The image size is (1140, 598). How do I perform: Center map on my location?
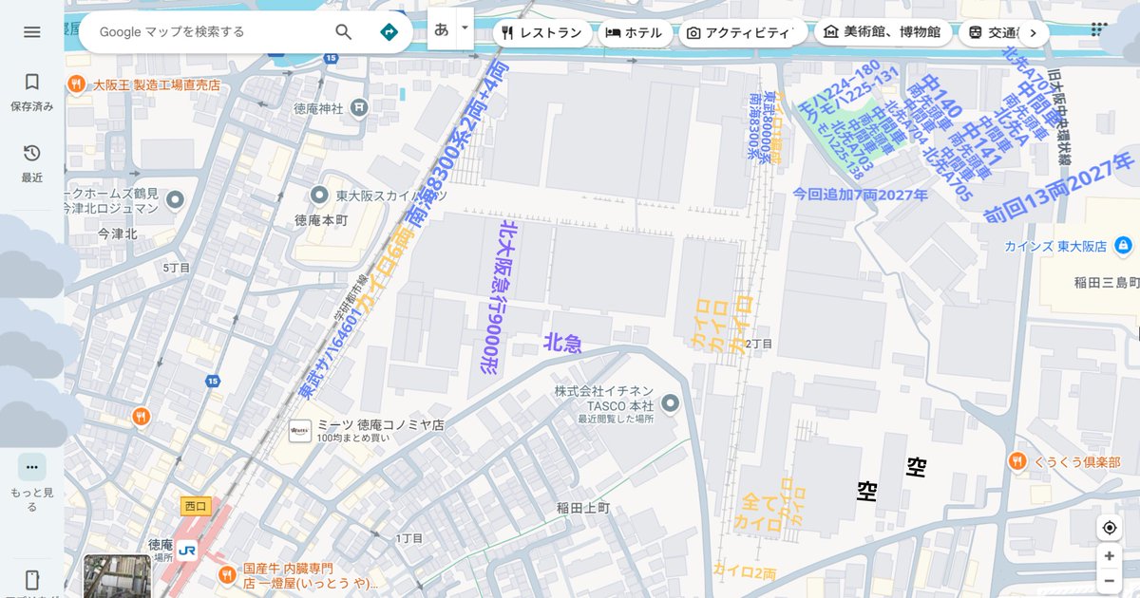point(1109,528)
